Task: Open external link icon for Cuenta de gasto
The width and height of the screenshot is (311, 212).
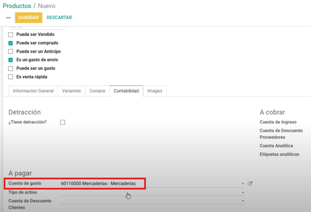Action: pyautogui.click(x=250, y=184)
